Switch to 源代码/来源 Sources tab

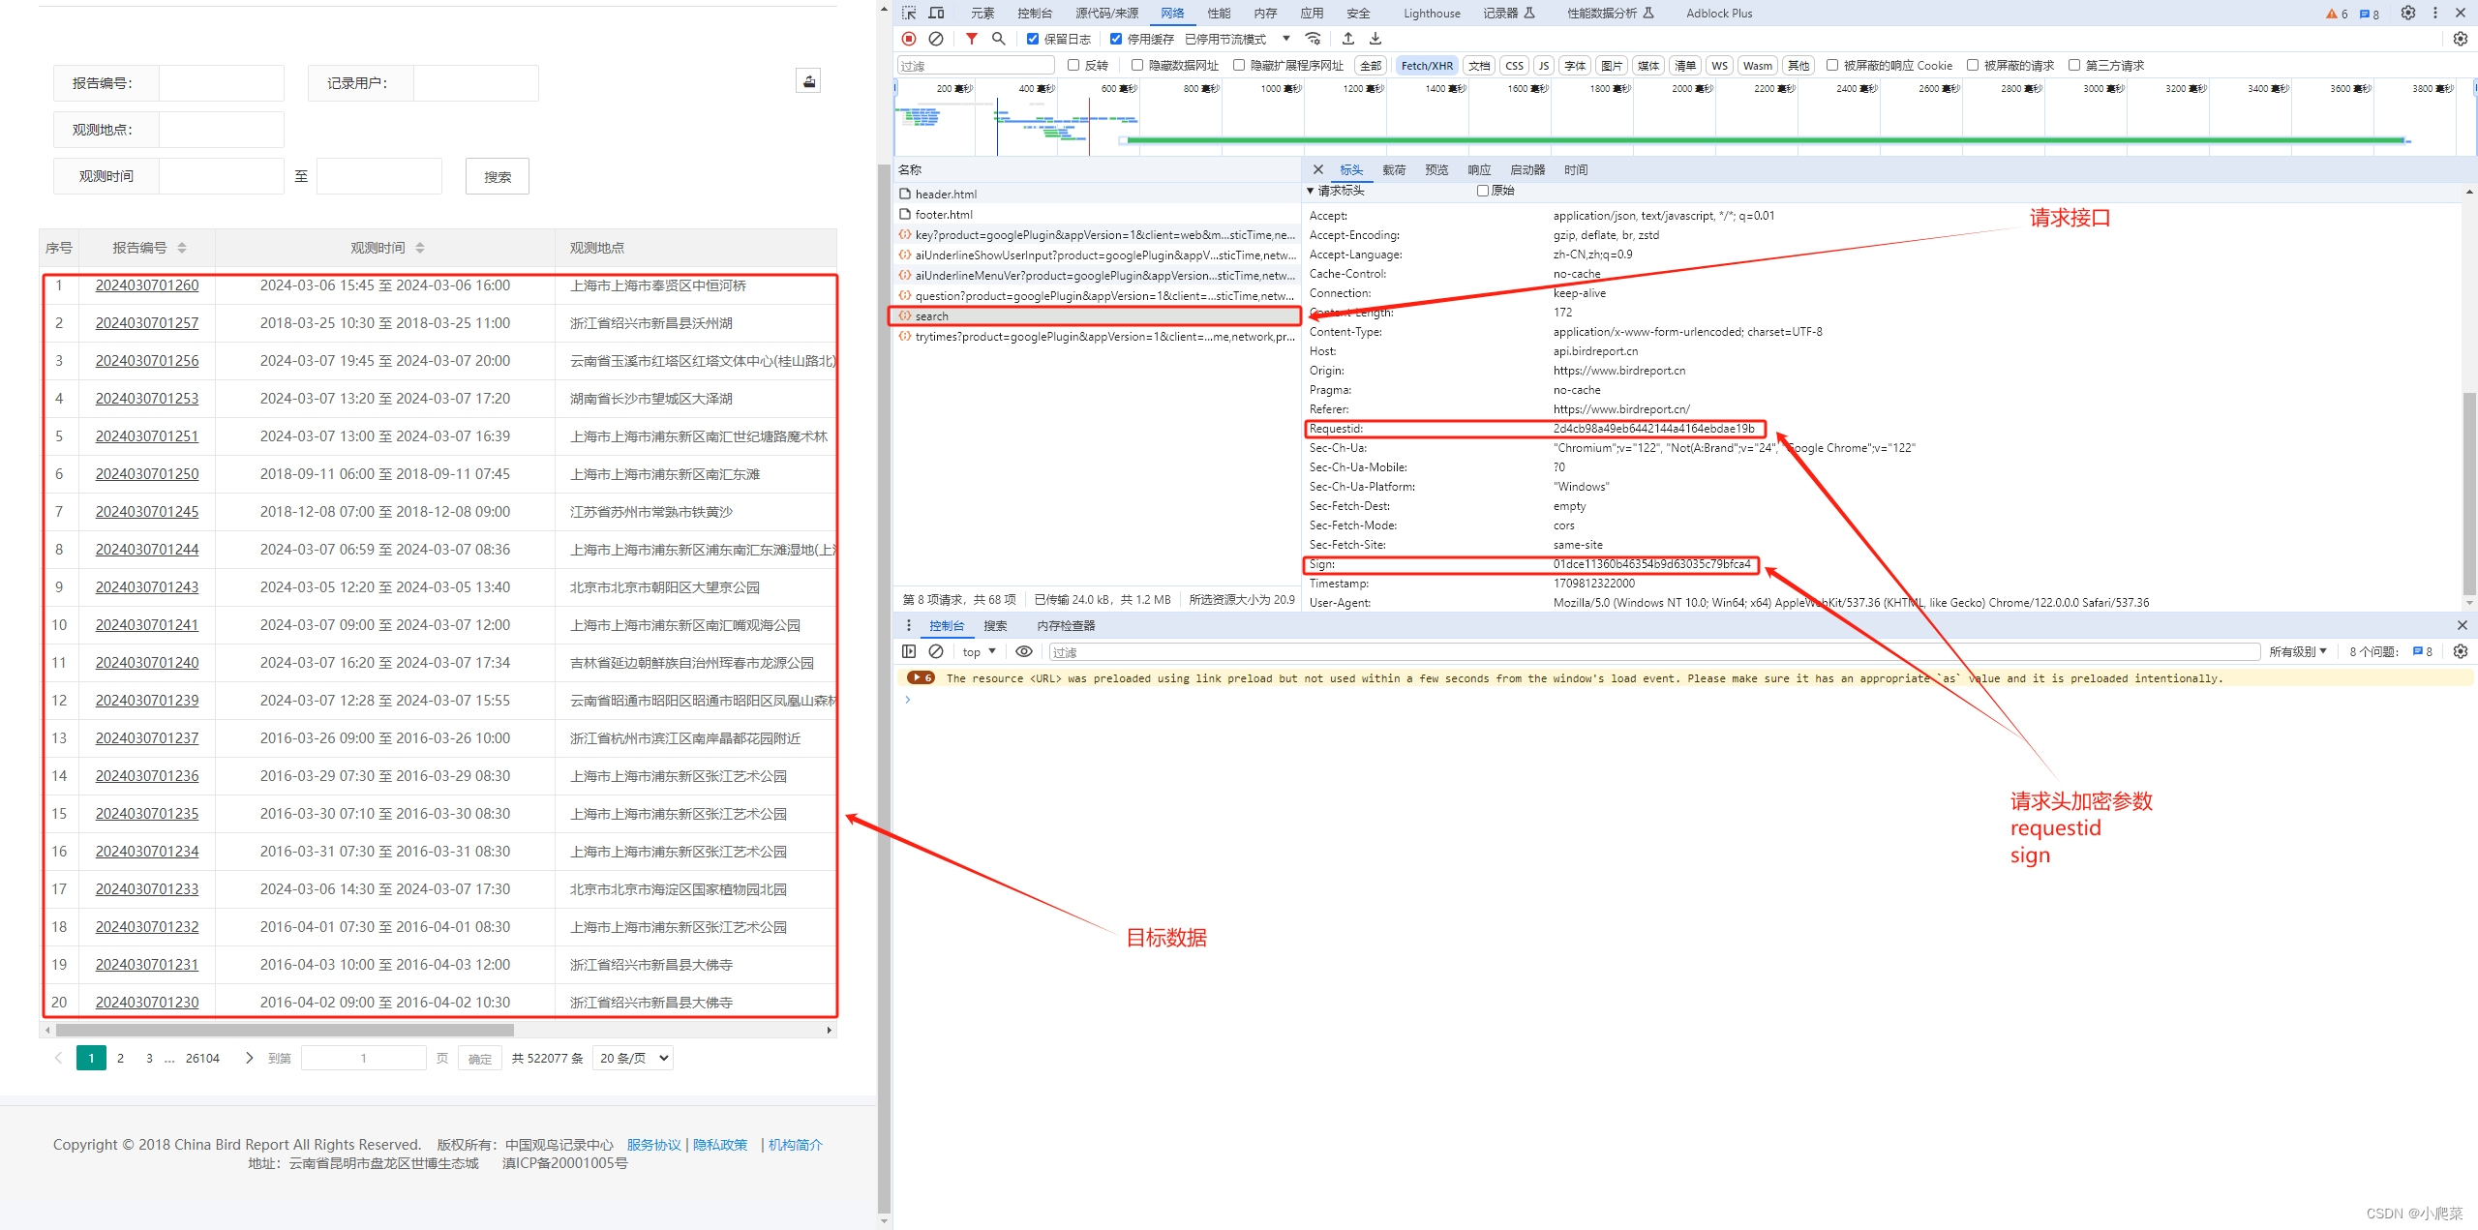pyautogui.click(x=1106, y=13)
